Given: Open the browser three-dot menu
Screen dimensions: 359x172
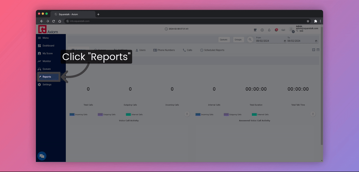Looking at the screenshot, I should (320, 21).
